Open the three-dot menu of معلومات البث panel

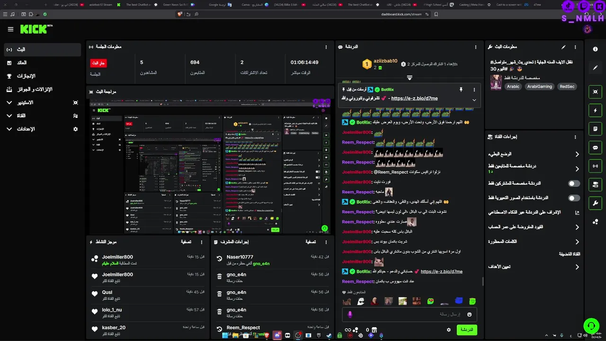[575, 47]
